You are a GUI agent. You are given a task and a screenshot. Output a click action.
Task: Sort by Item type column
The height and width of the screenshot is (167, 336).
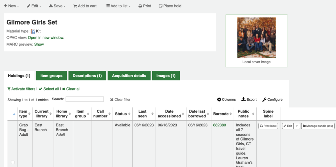click(25, 114)
